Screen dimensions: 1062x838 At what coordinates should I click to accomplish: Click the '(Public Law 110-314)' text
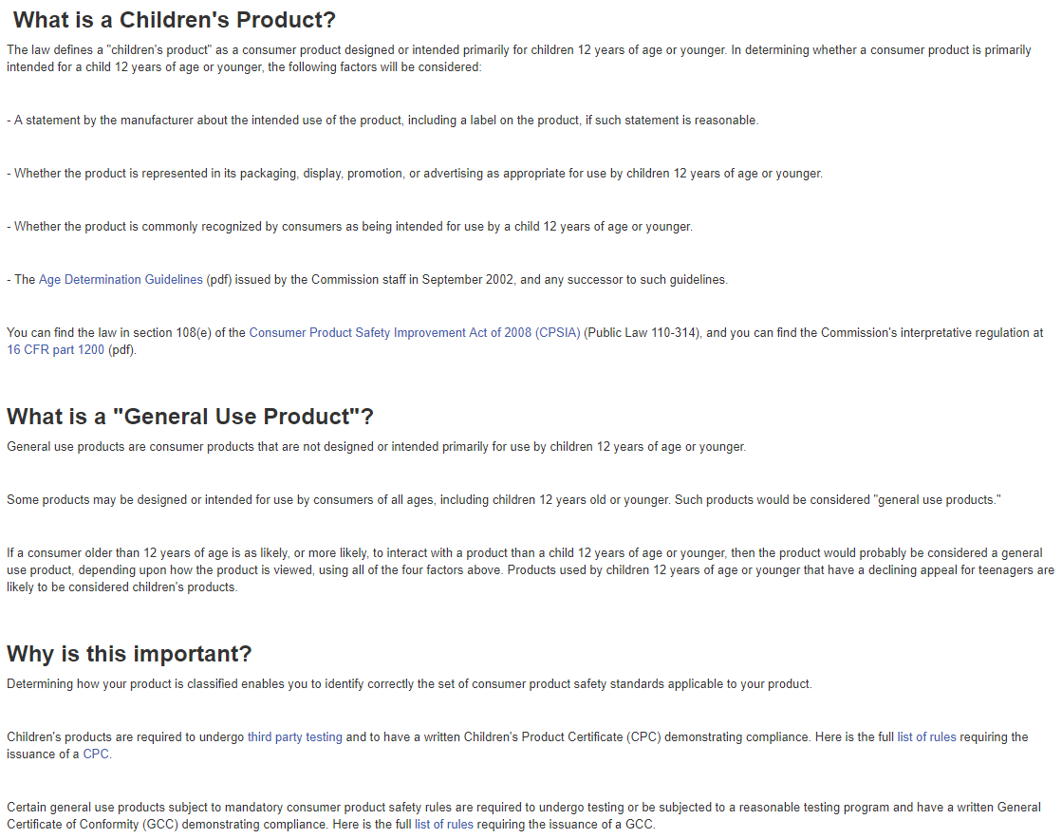[643, 332]
